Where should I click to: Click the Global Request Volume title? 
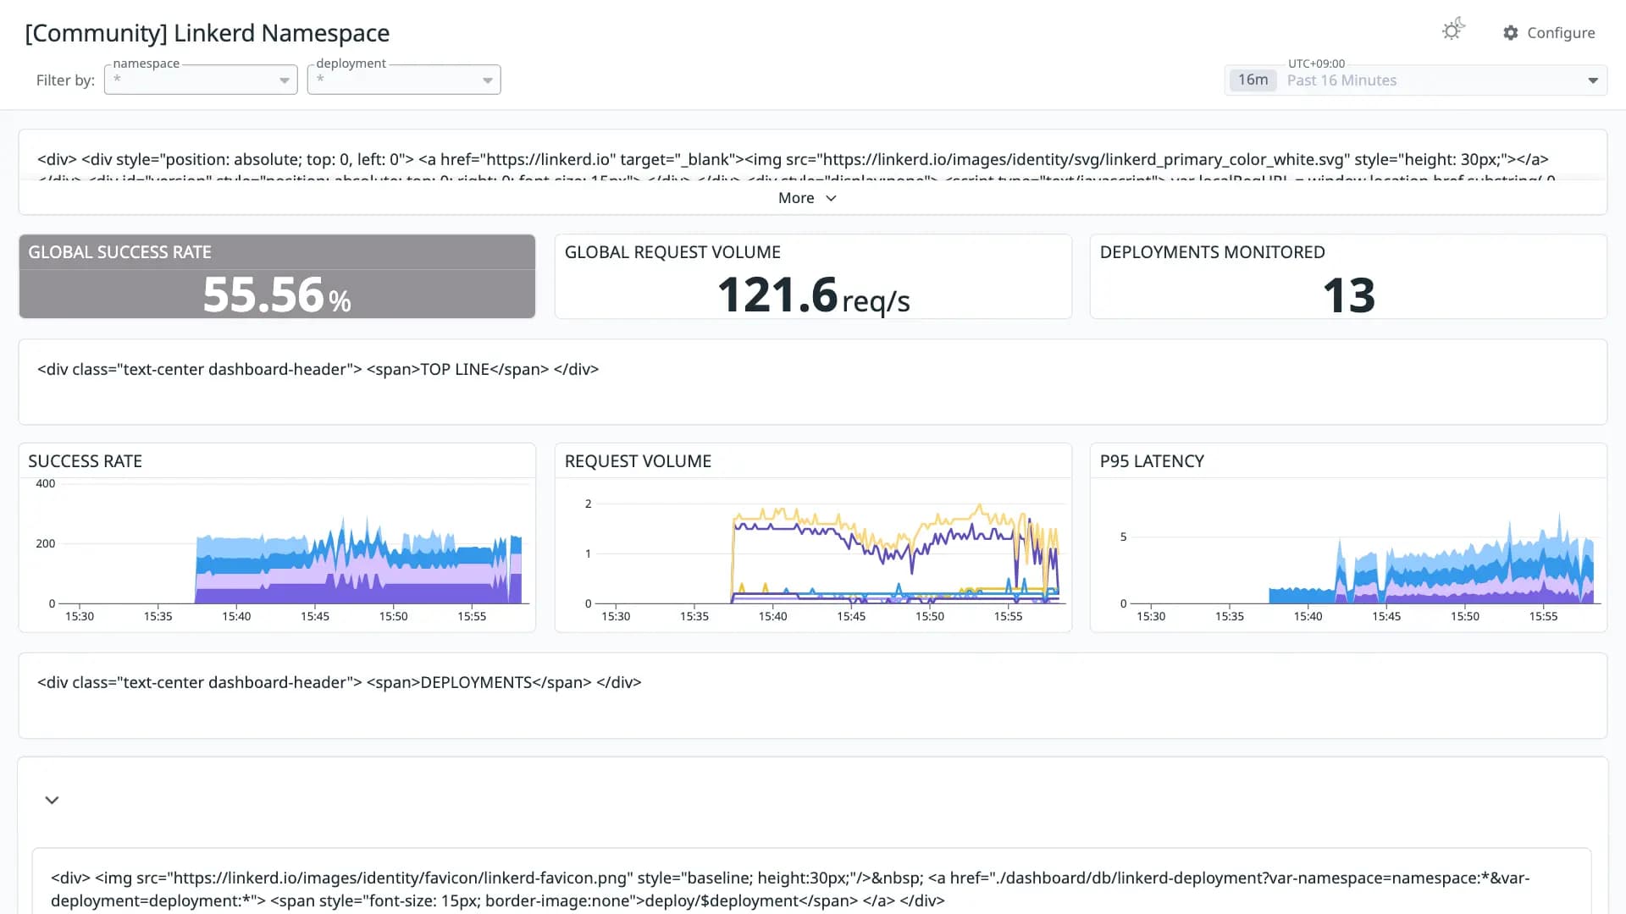pyautogui.click(x=672, y=252)
